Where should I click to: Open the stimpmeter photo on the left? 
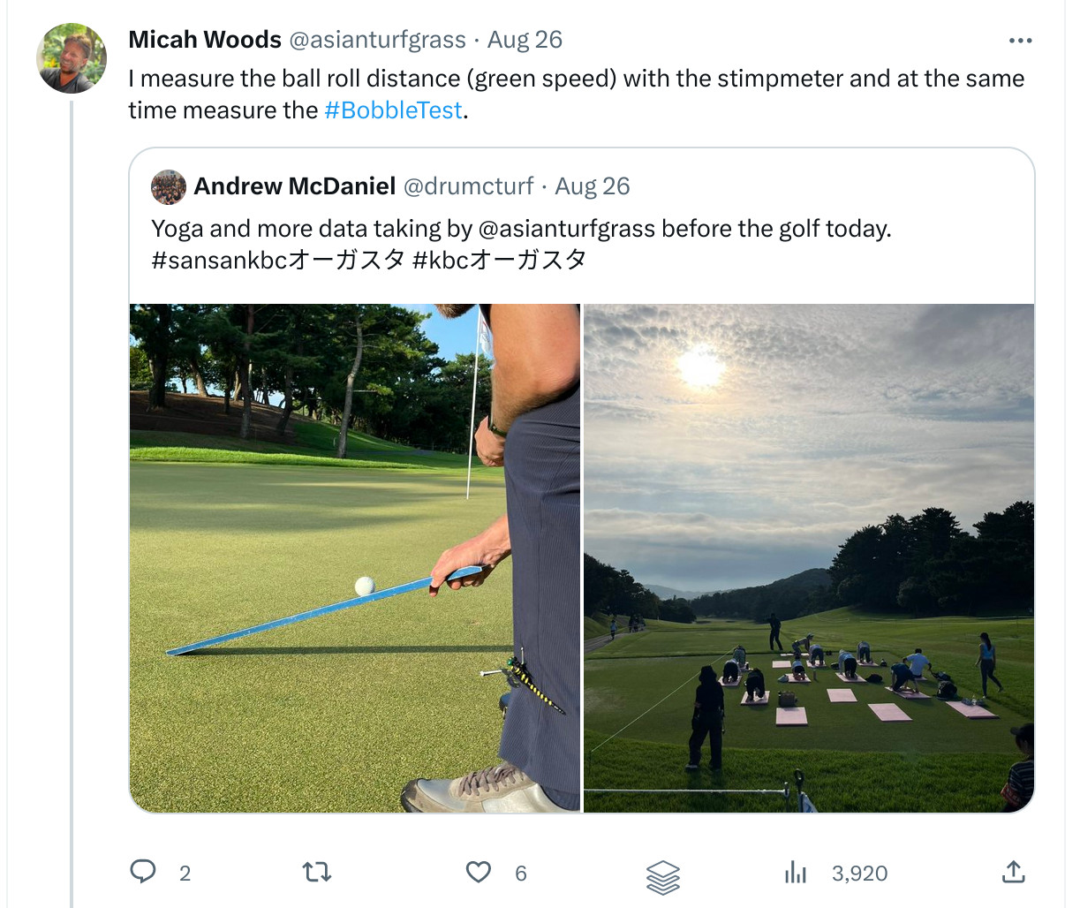pos(353,556)
